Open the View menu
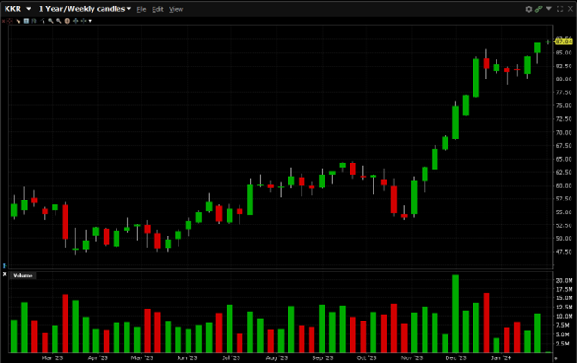The height and width of the screenshot is (363, 577). click(x=177, y=9)
